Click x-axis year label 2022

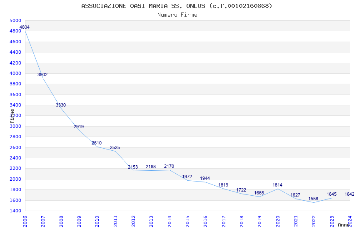314,222
